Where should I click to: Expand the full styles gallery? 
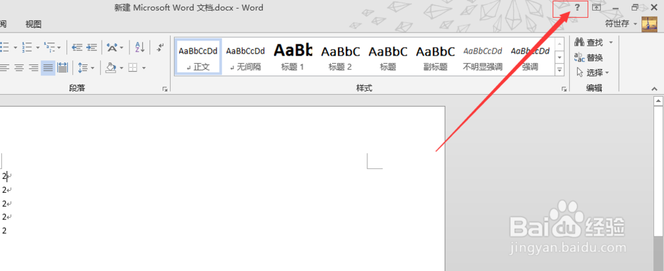click(x=560, y=70)
